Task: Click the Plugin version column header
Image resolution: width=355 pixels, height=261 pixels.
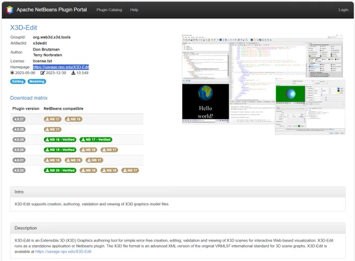Action: point(26,109)
